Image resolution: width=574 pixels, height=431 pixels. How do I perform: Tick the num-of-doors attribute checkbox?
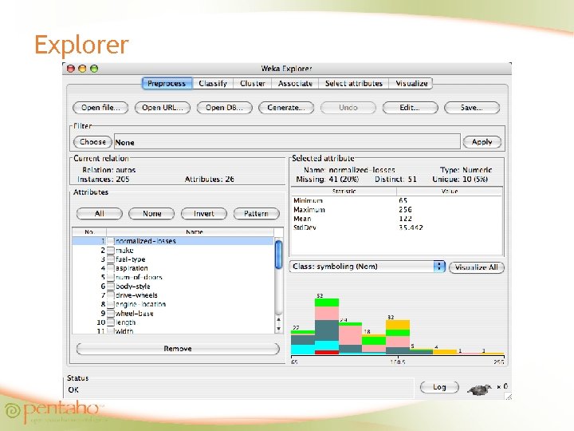[x=111, y=277]
